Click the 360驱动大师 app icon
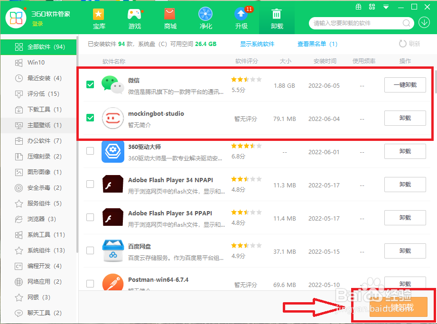The height and width of the screenshot is (324, 437). [112, 151]
